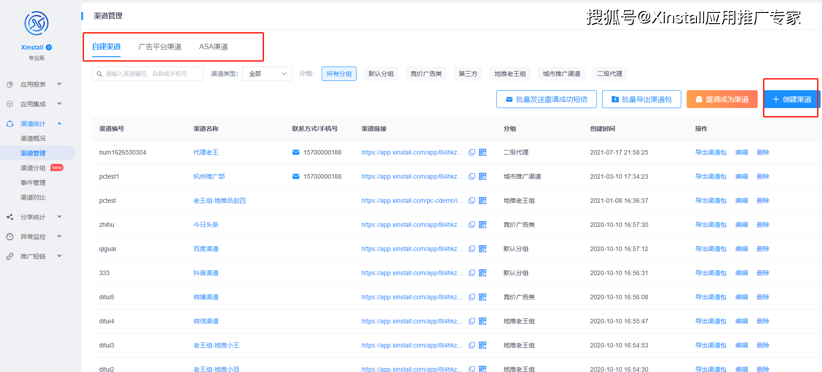Click the Xinstall logo icon
This screenshot has width=822, height=372.
point(36,23)
